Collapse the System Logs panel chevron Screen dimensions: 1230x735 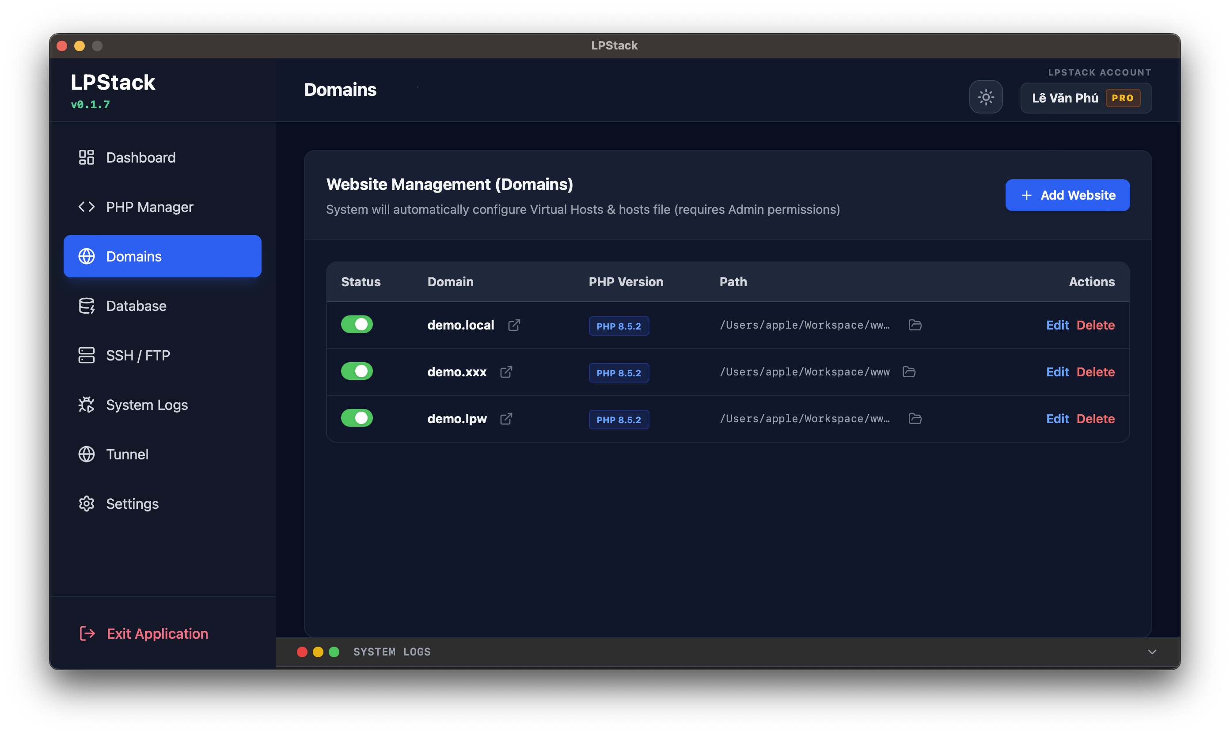(x=1153, y=652)
